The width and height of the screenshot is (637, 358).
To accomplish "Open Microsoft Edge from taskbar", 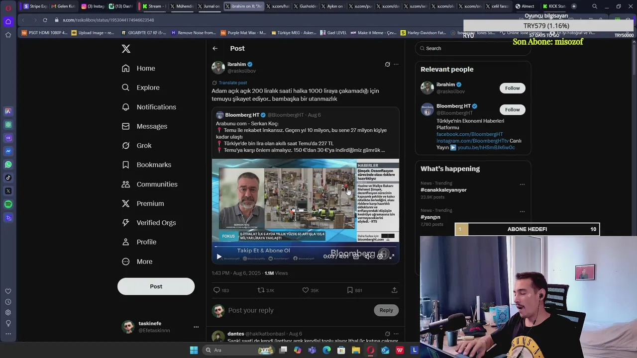I will 326,350.
